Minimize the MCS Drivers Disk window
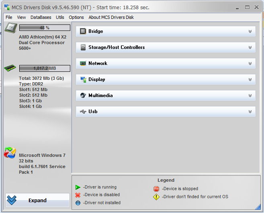 tap(237, 8)
